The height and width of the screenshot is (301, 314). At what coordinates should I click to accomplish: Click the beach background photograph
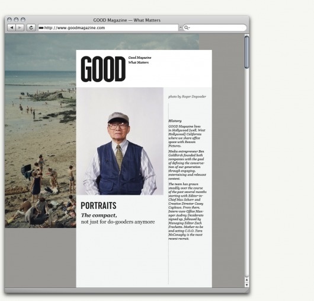[40, 131]
